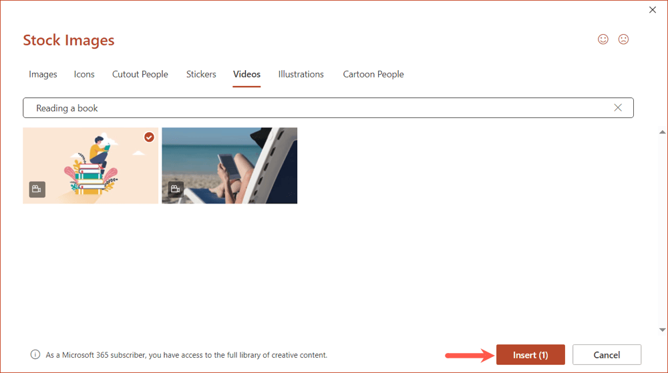668x373 pixels.
Task: Click the Microsoft 365 subscriber notice text
Action: point(186,355)
